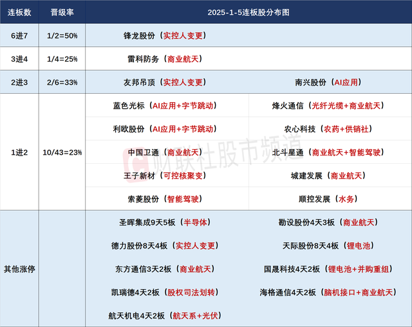This screenshot has height=327, width=412.
Task: Click 国晟科技4天2板 (锂电池+并购重组) entry
Action: point(328,269)
